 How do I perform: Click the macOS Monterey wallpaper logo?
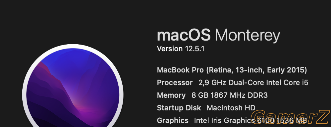point(73,91)
